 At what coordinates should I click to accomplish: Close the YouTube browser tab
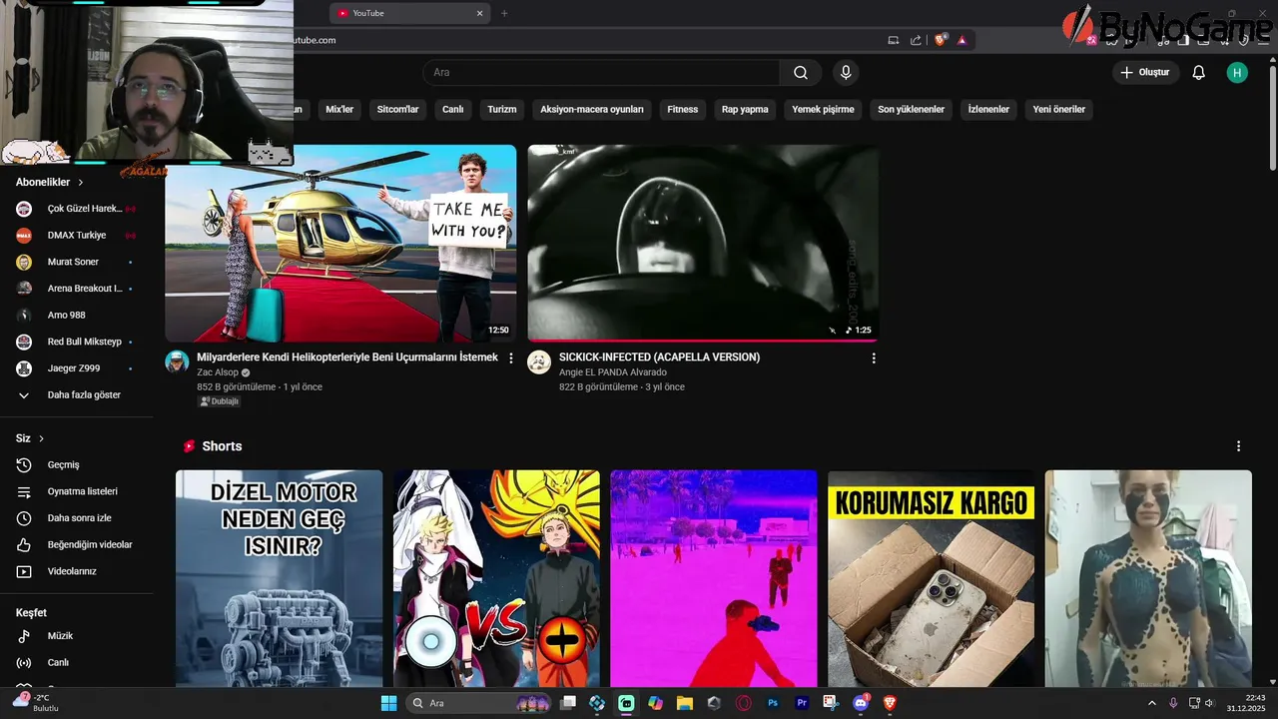[479, 13]
